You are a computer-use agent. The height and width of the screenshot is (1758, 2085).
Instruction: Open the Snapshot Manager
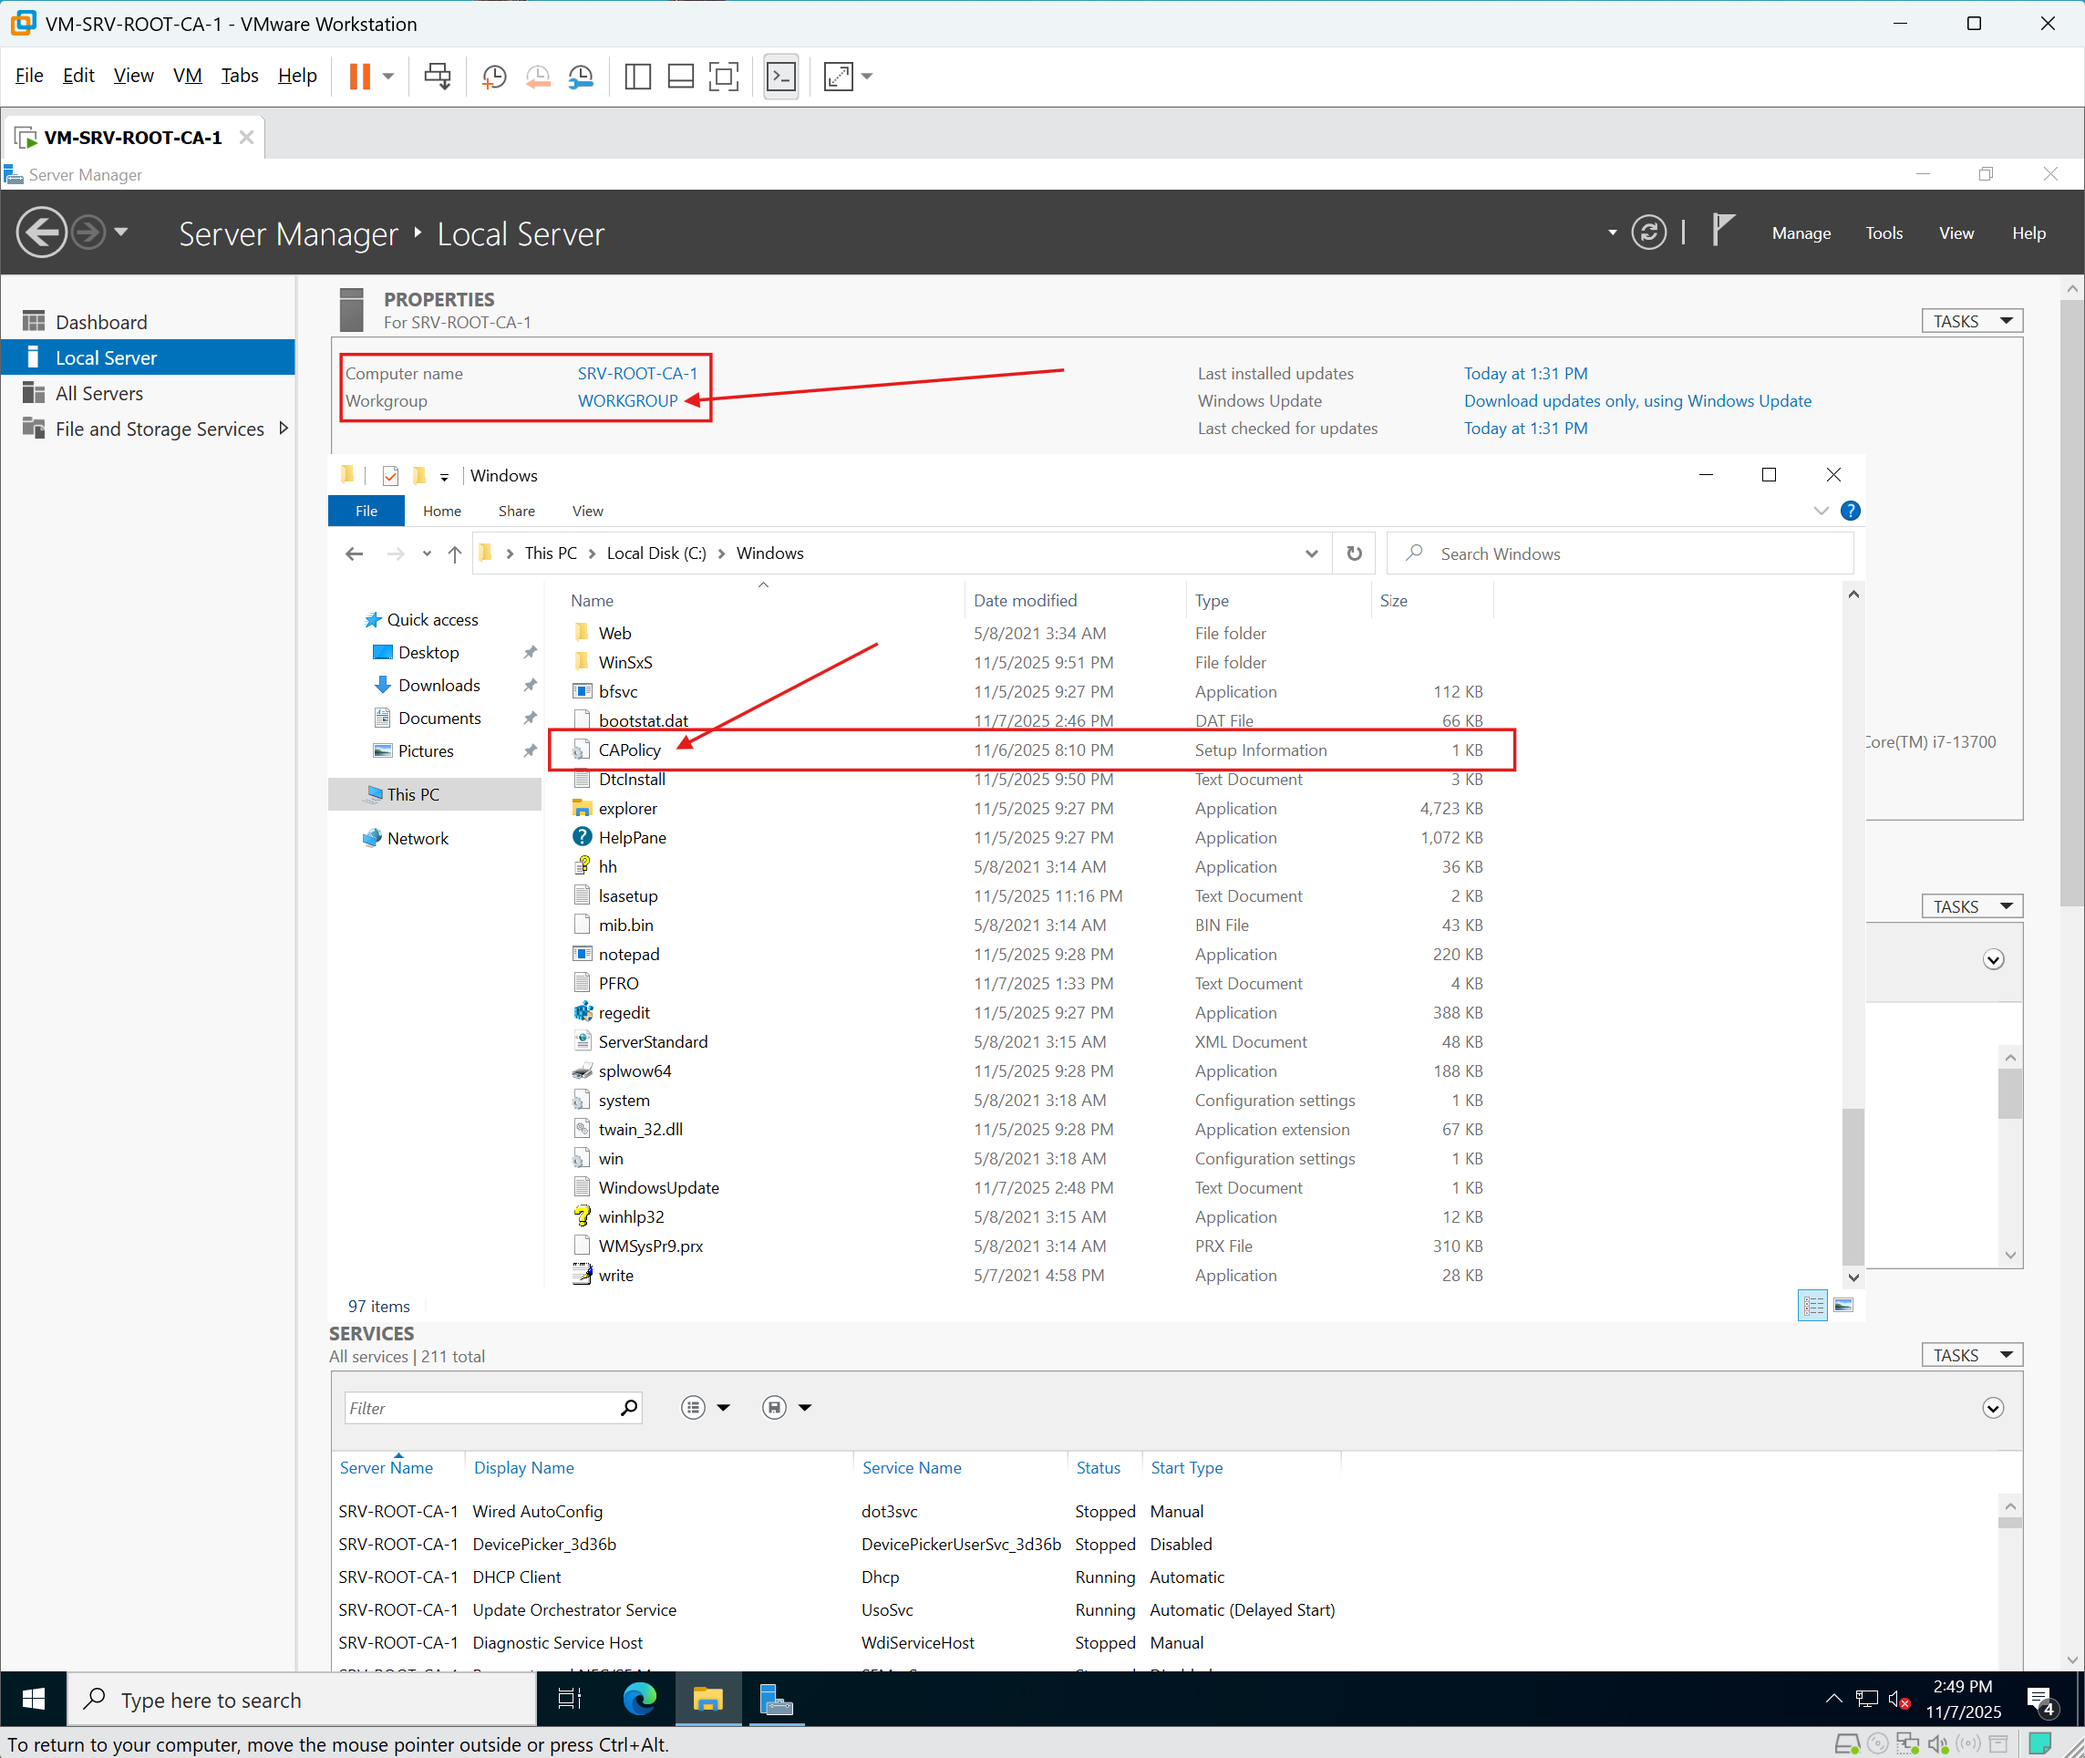pos(581,76)
